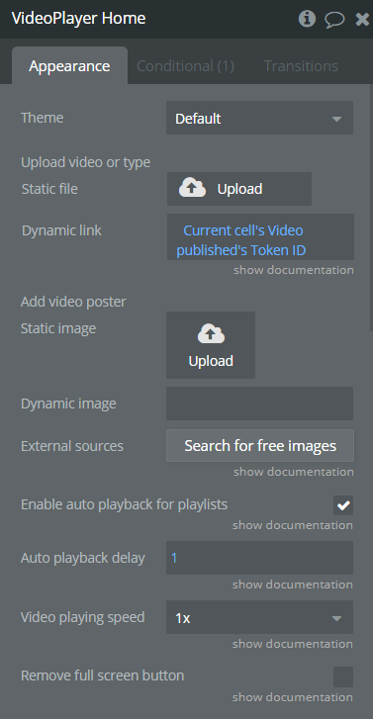
Task: Click the static file cloud upload icon
Action: point(192,189)
